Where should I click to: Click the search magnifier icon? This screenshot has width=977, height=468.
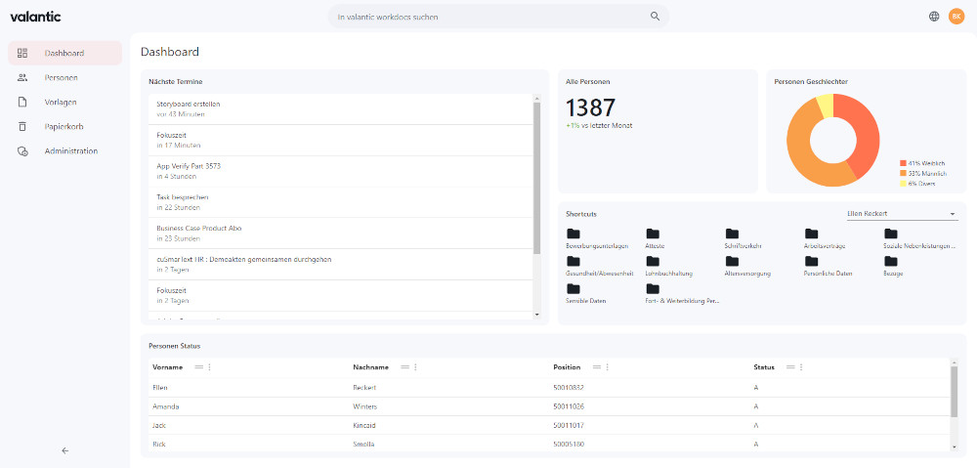coord(655,17)
